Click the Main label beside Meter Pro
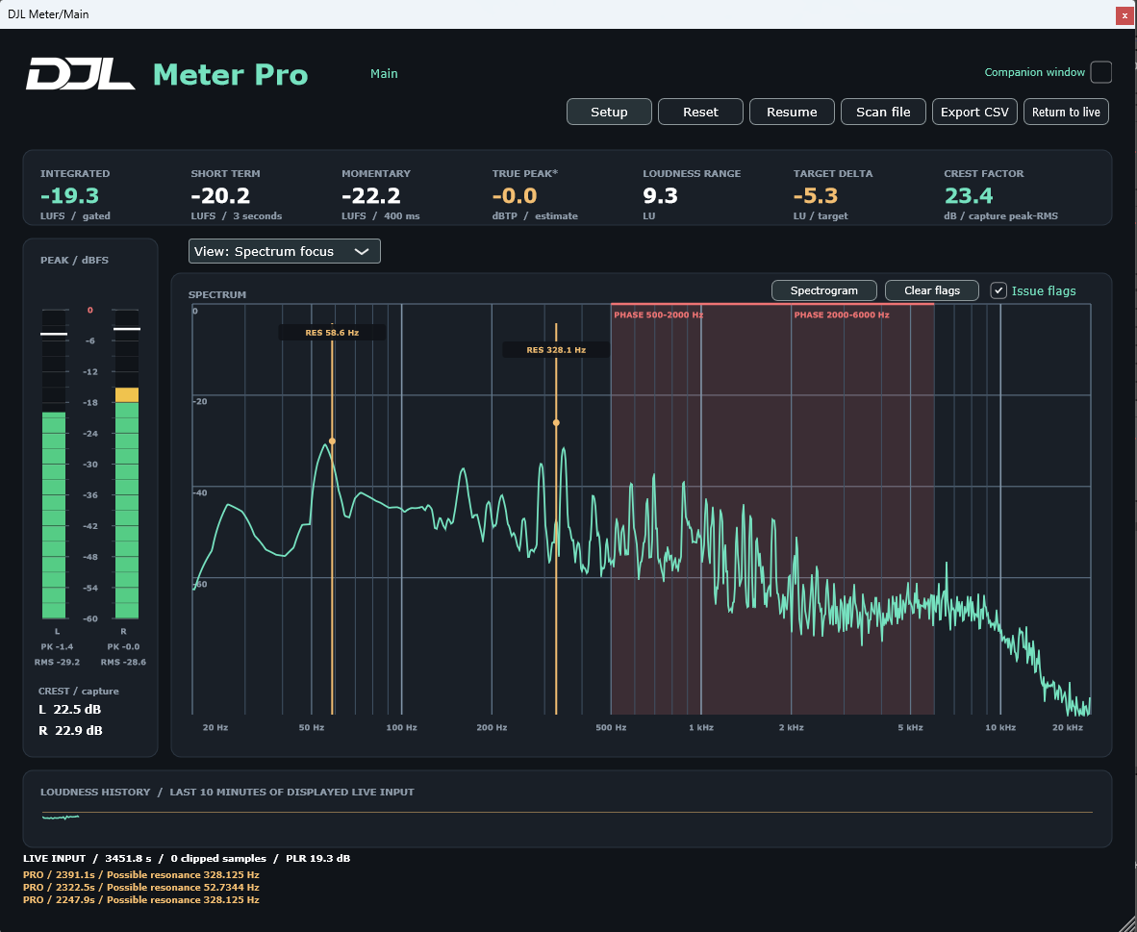1137x932 pixels. click(384, 73)
